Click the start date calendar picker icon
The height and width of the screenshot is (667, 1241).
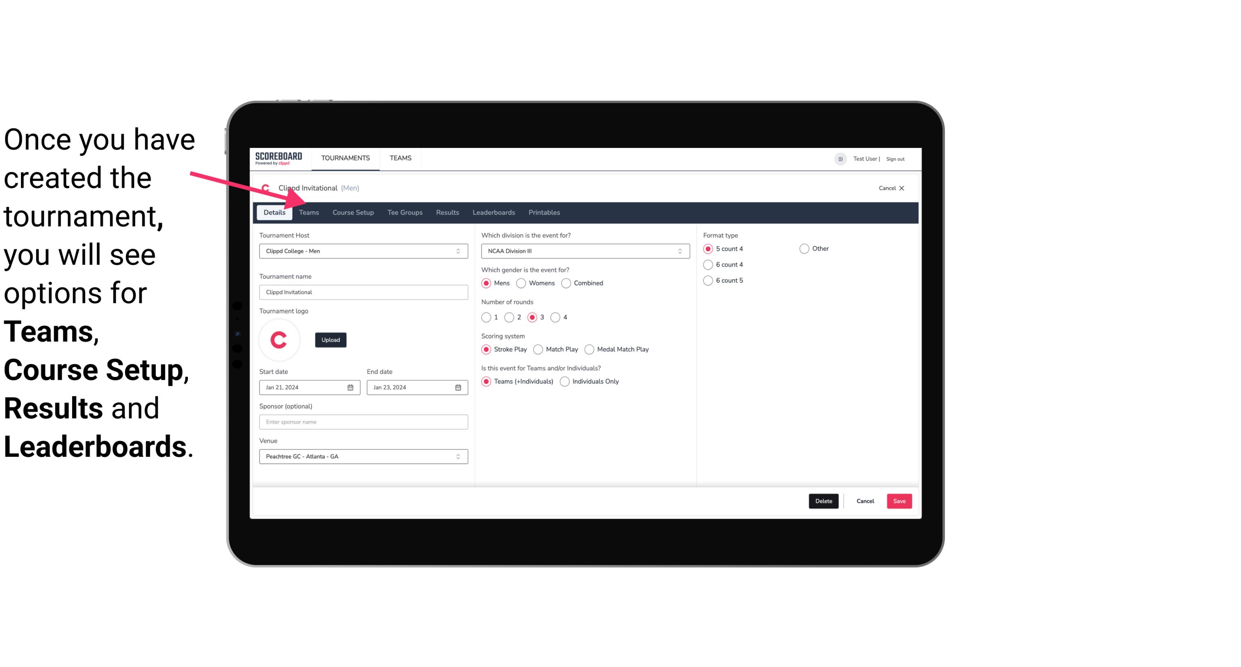pos(352,387)
